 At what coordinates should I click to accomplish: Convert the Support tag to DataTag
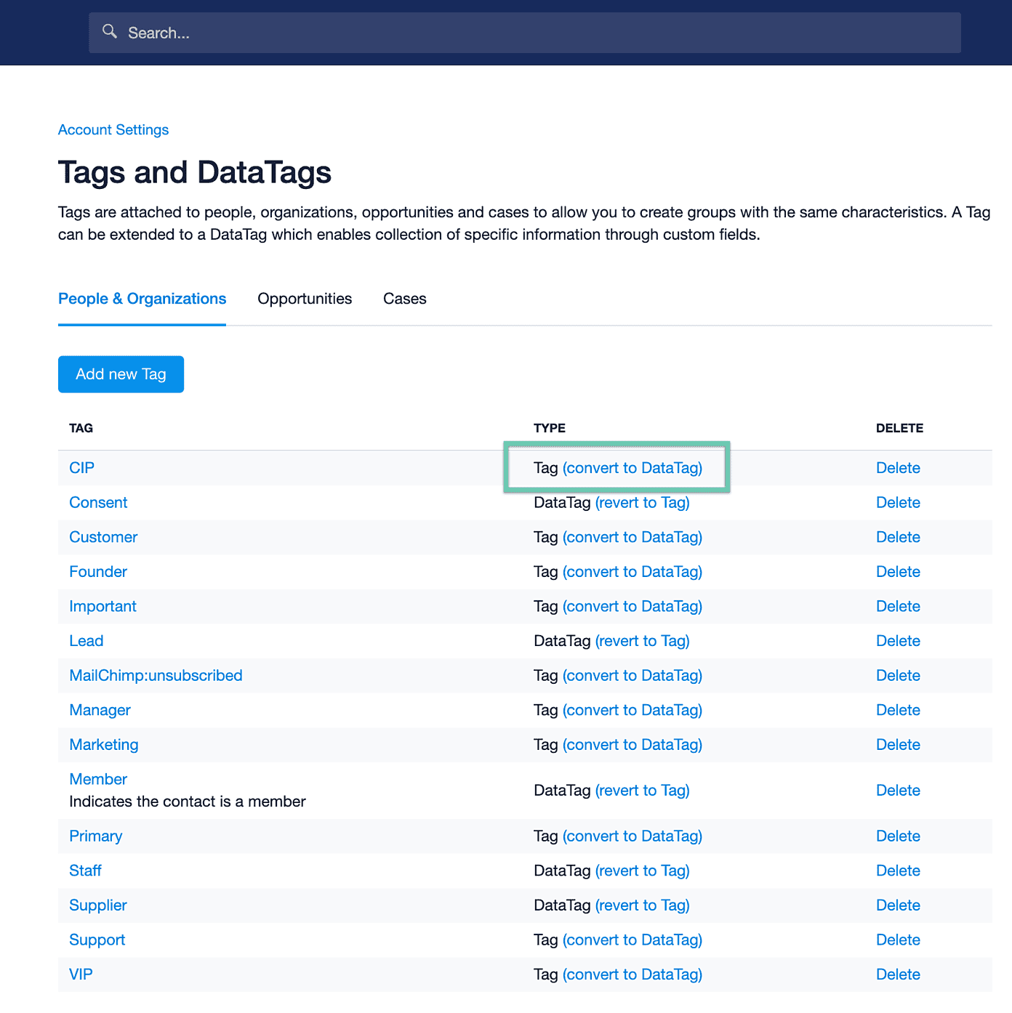pyautogui.click(x=632, y=940)
